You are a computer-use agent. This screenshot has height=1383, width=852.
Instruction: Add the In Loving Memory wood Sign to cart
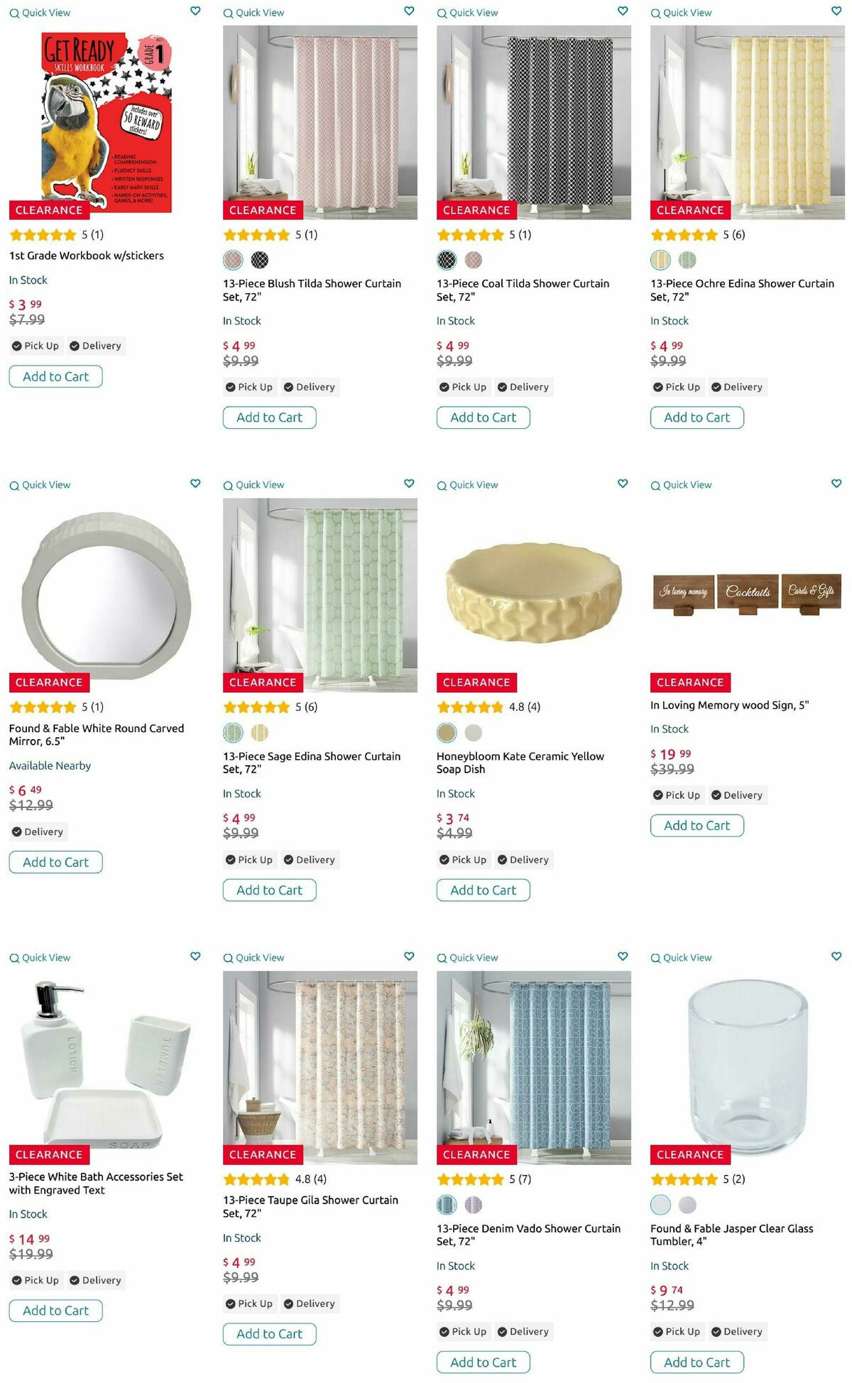[697, 826]
